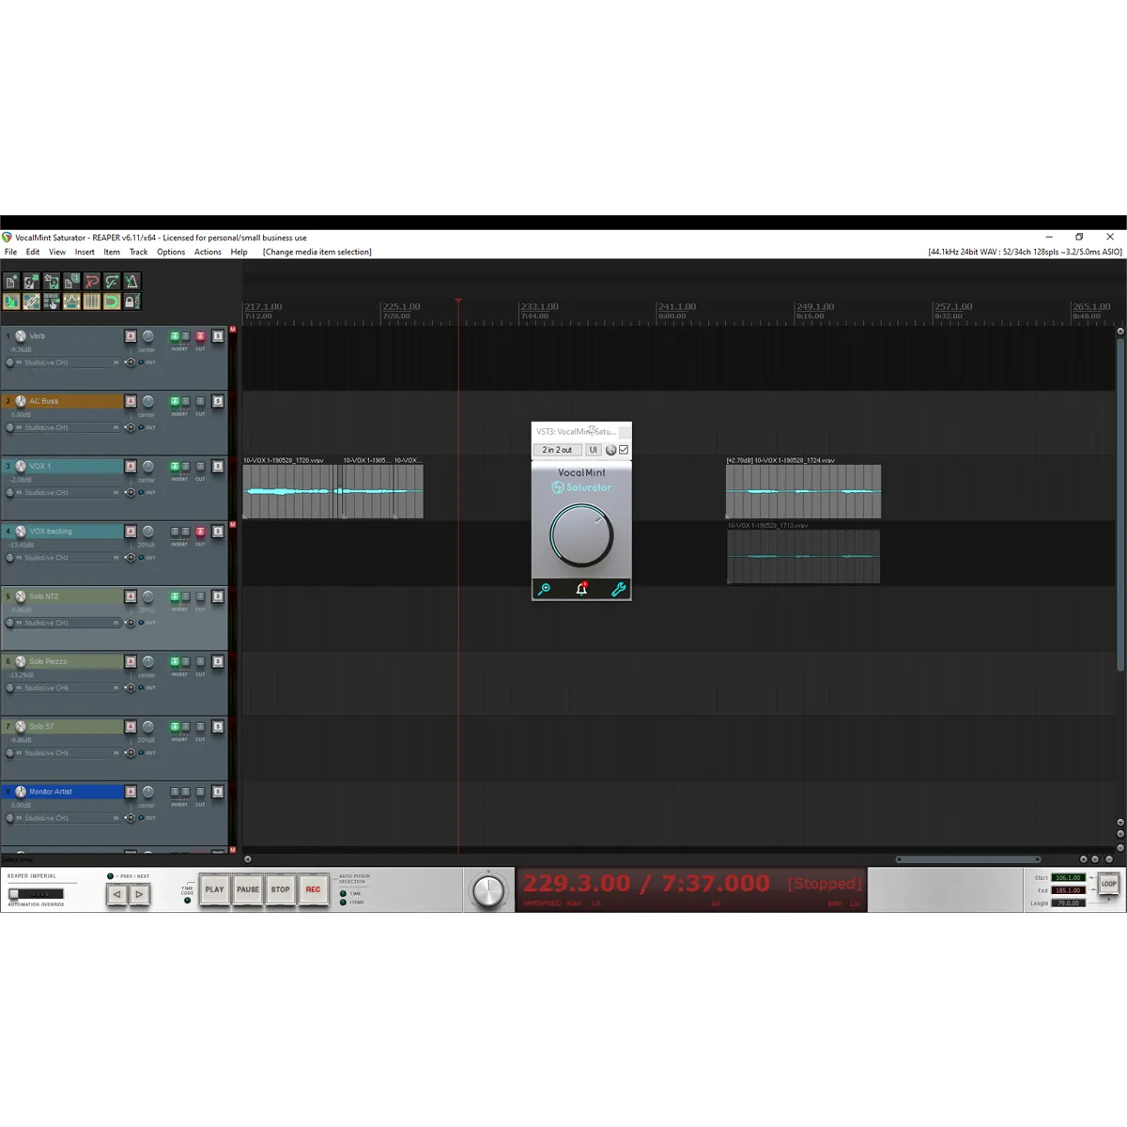Viewport: 1127px width, 1127px height.
Task: Open VocalMint settings wrench icon
Action: (x=618, y=589)
